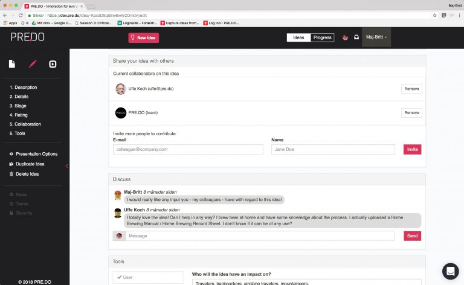Reload the page with the refresh icon
Image resolution: width=464 pixels, height=285 pixels.
click(21, 15)
